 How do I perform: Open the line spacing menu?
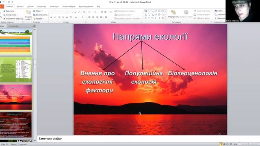click(x=110, y=12)
